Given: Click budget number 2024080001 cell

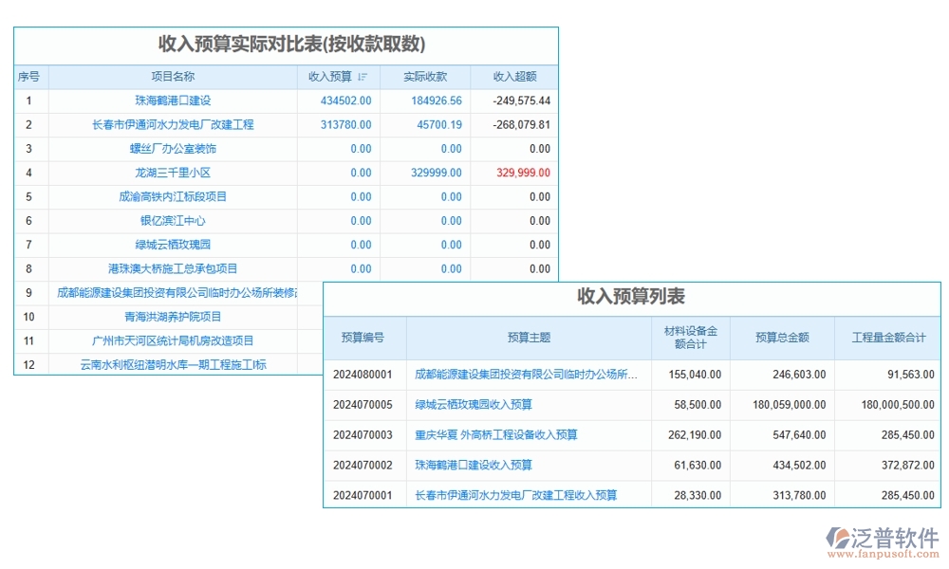Looking at the screenshot, I should coord(363,375).
